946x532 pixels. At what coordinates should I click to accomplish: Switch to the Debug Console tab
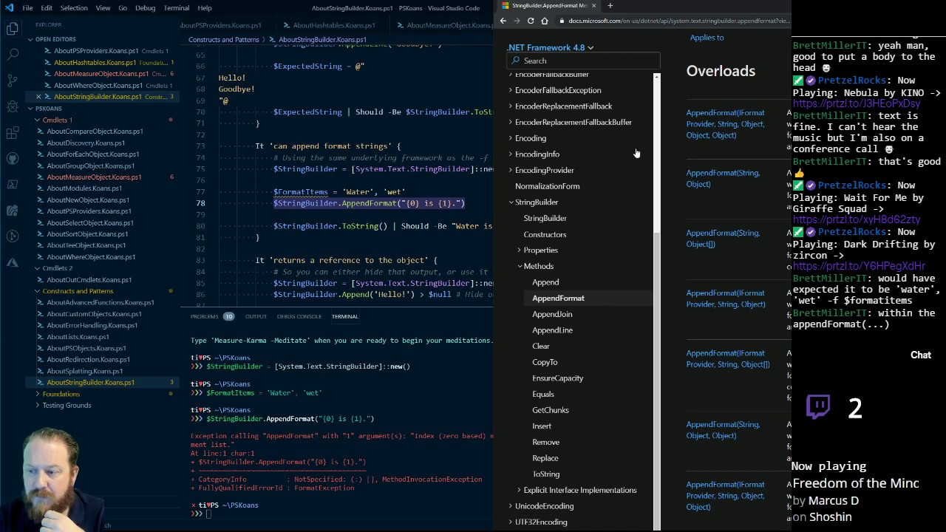click(x=299, y=316)
